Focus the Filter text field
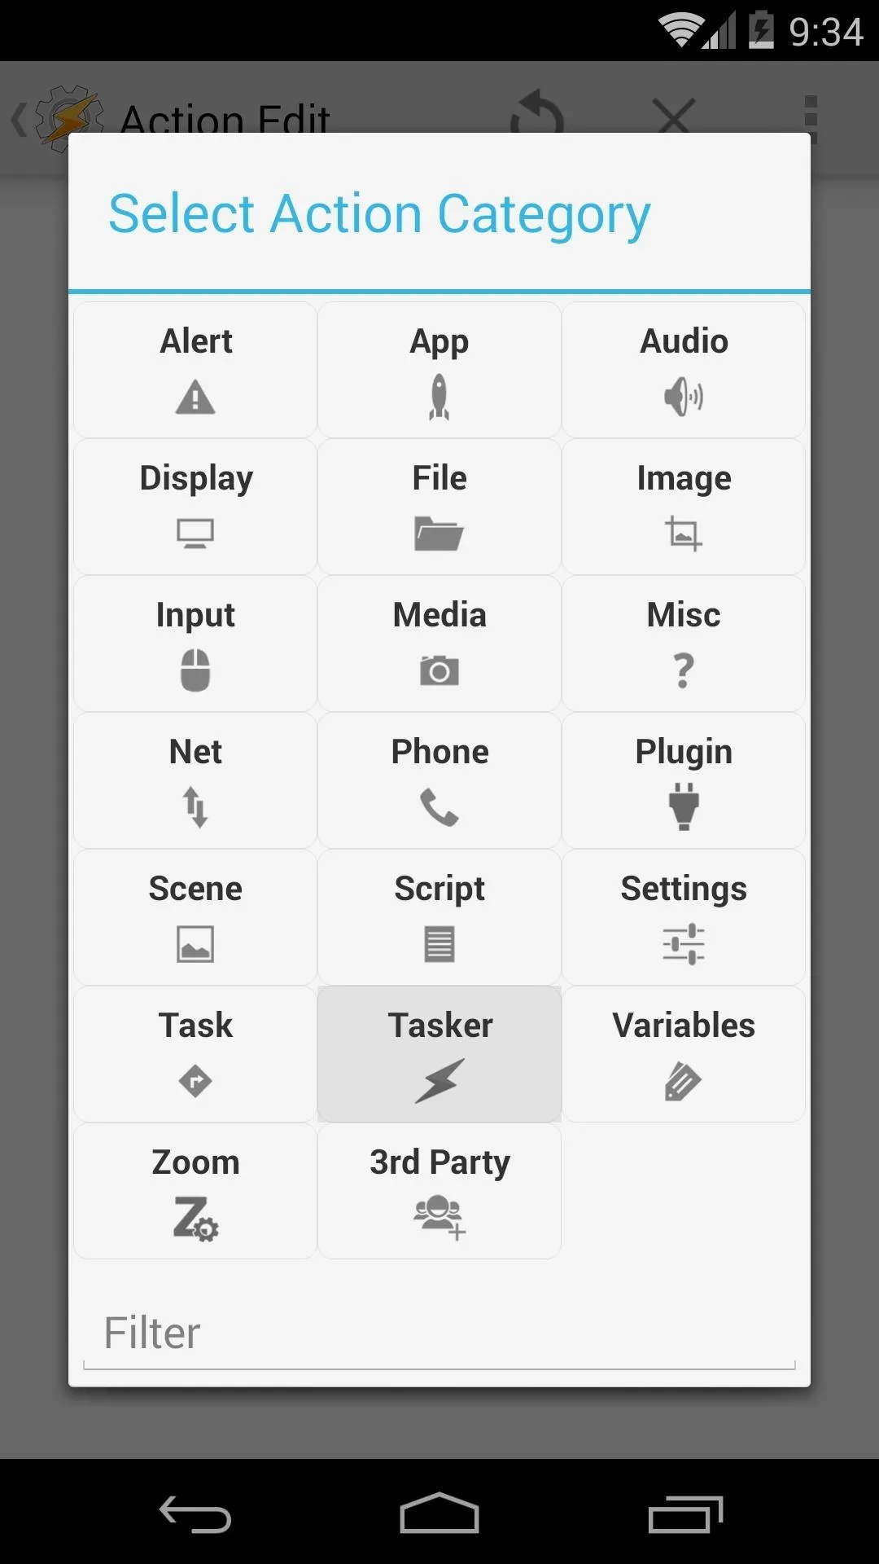The image size is (879, 1564). pos(439,1334)
